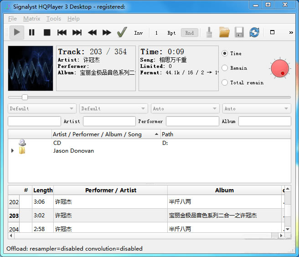
Task: Select the Time radio button
Action: click(x=225, y=53)
